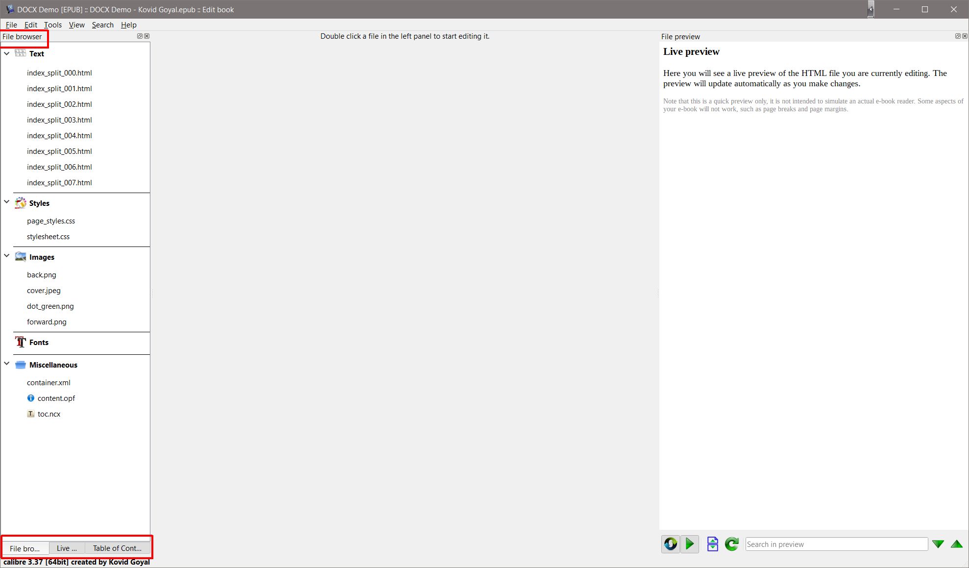
Task: Select the Live CSS tab
Action: [x=67, y=548]
